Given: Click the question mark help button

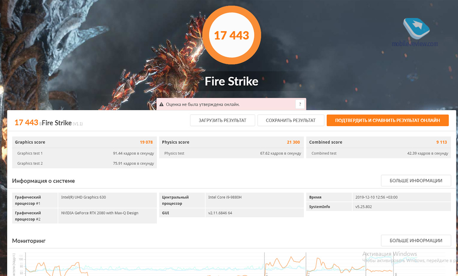Looking at the screenshot, I should tap(300, 104).
